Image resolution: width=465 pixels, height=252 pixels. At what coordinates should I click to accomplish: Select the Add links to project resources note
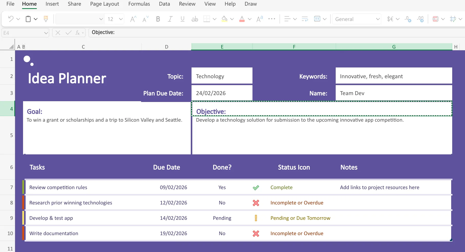(394, 187)
